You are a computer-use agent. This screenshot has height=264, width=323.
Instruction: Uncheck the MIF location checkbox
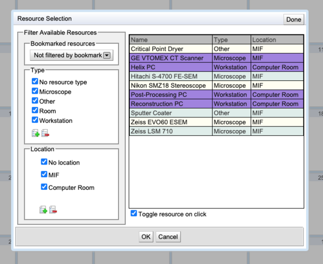(x=44, y=174)
